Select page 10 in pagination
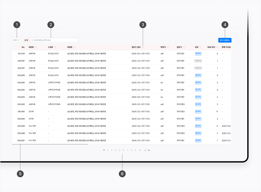 click(140, 150)
